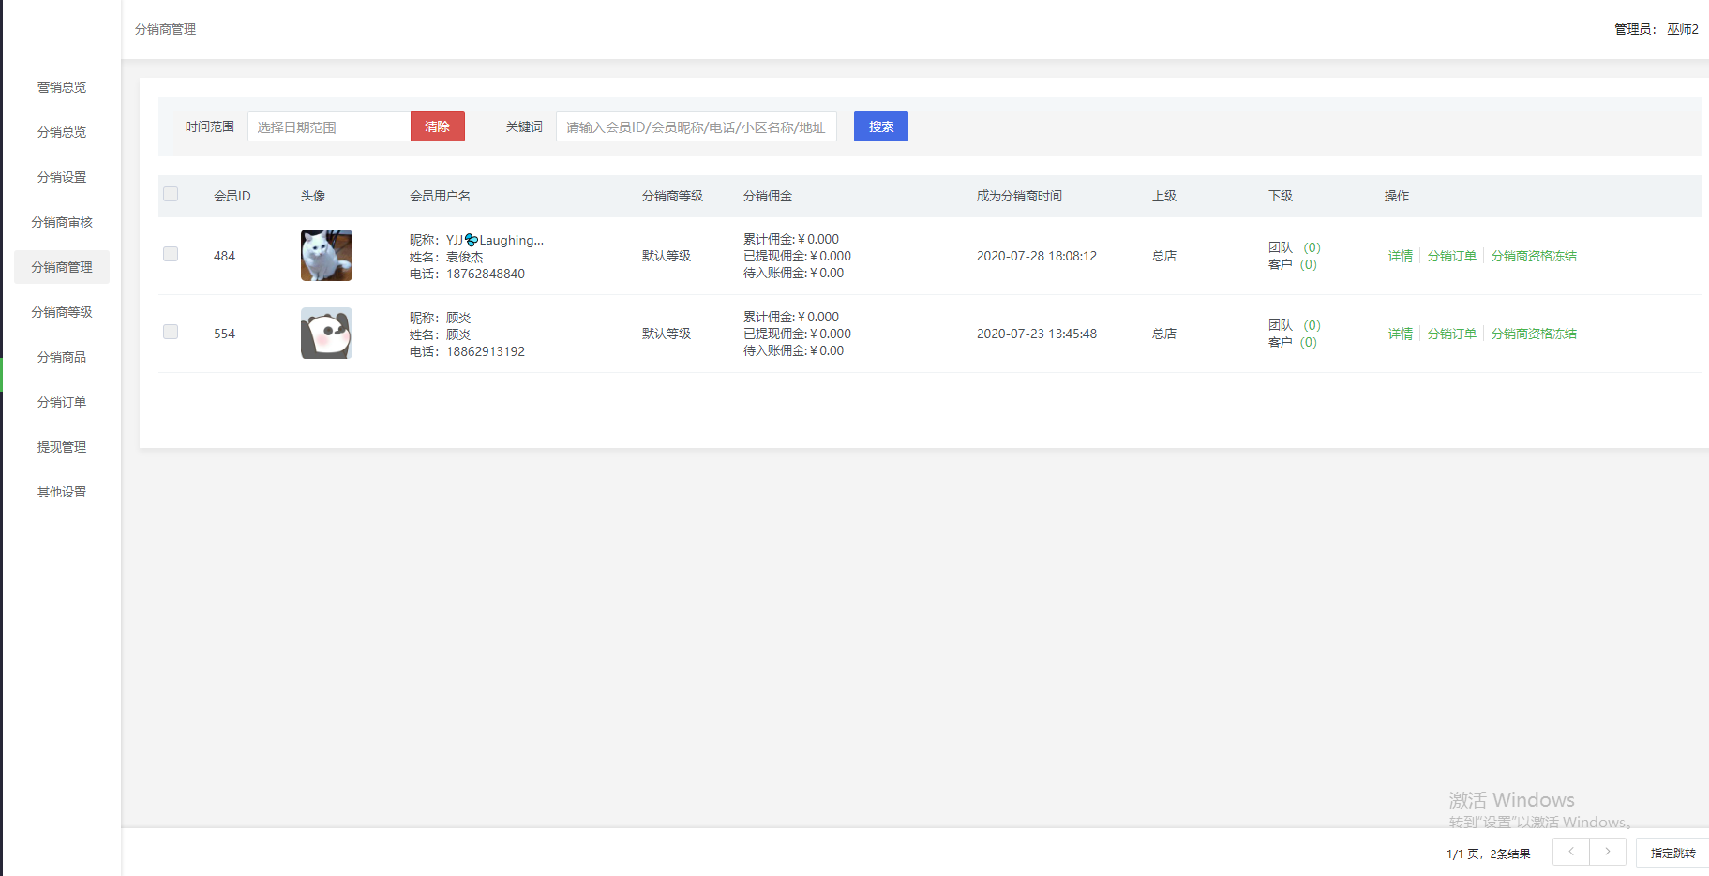Image resolution: width=1709 pixels, height=876 pixels.
Task: Click 分销商资格冻结 for member 484
Action: point(1534,256)
